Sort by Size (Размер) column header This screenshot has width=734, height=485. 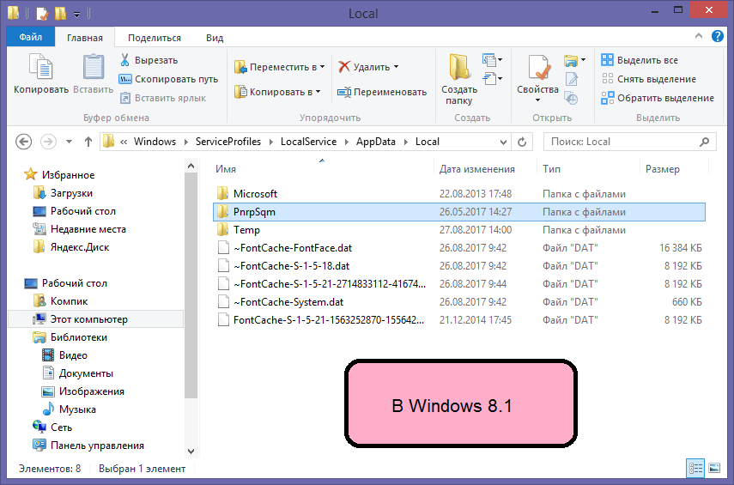(675, 168)
